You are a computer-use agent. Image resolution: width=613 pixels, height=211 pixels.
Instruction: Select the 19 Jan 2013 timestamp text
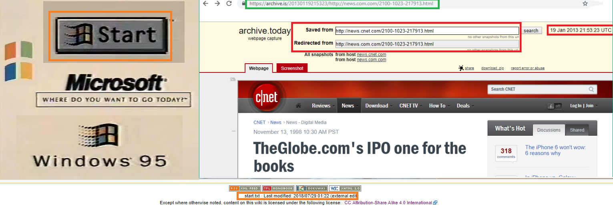[581, 30]
